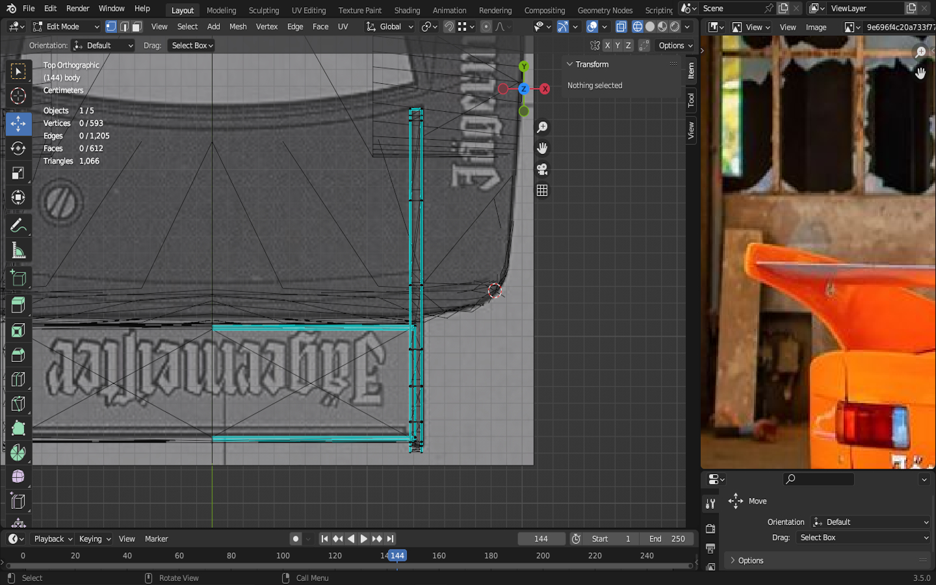Enable face select mode
The image size is (936, 585).
click(136, 27)
